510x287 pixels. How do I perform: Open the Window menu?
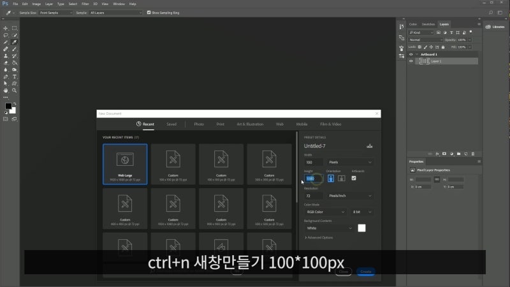pyautogui.click(x=119, y=4)
